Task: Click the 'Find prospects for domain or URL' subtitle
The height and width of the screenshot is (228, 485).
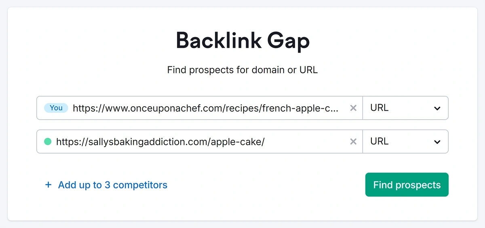Action: coord(242,70)
